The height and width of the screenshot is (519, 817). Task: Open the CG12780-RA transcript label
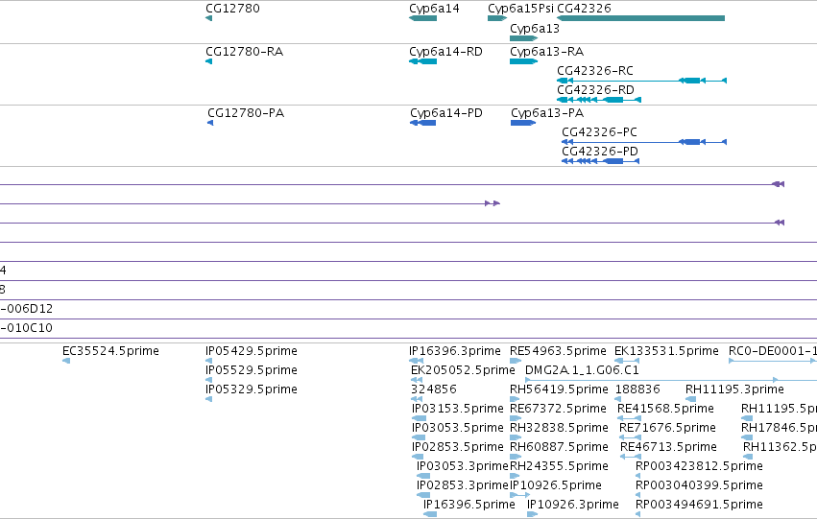coord(245,52)
